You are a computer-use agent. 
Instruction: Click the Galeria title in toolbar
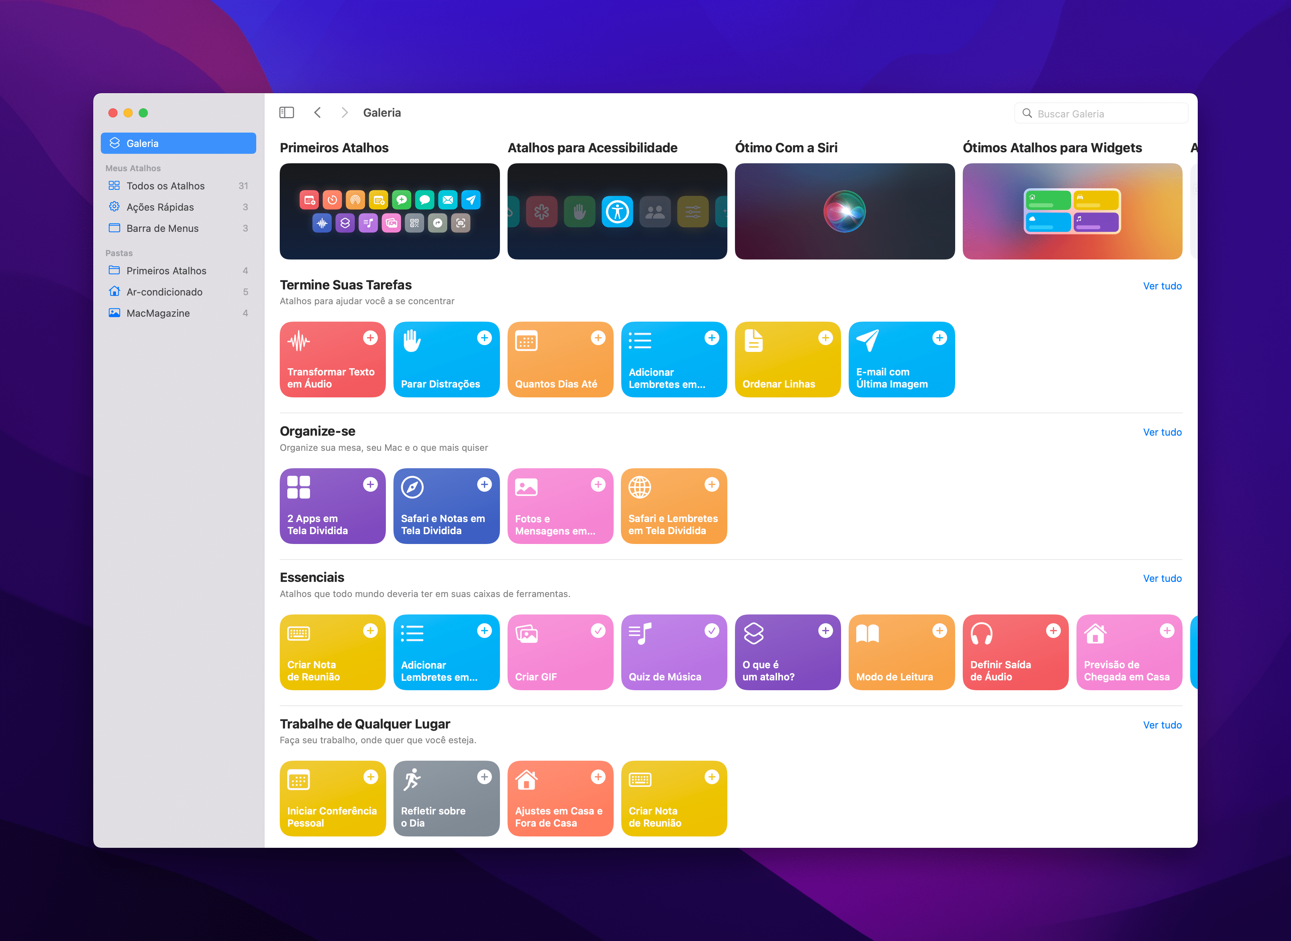[382, 113]
